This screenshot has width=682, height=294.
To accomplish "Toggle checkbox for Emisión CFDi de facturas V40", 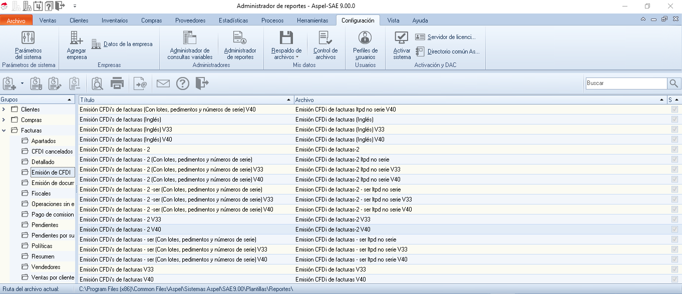I will click(674, 279).
